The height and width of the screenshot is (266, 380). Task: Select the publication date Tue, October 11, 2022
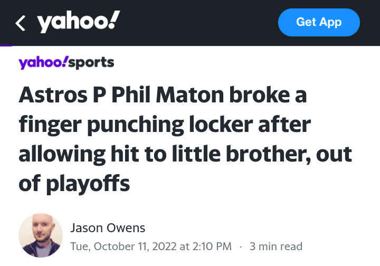134,246
